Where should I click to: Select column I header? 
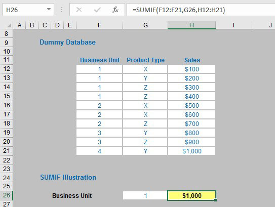coord(233,25)
